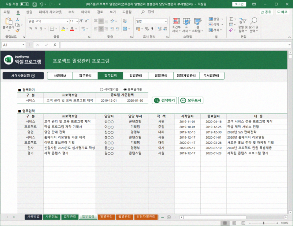Screen dimensions: 293x226
Task: Click the 공유 share button
Action: pyautogui.click(x=266, y=12)
